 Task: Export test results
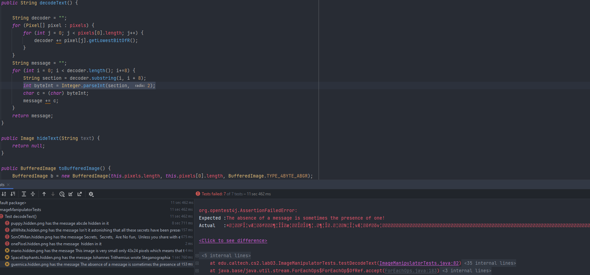[x=80, y=194]
